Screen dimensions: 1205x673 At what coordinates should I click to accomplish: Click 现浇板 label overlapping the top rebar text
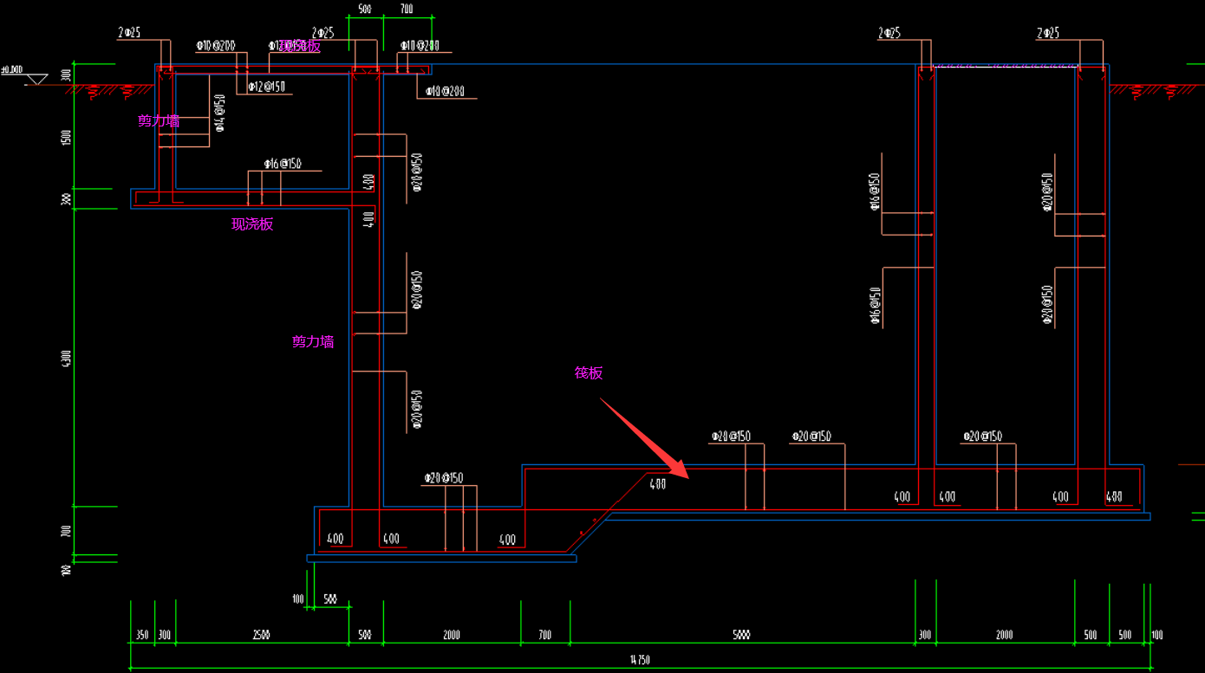299,46
